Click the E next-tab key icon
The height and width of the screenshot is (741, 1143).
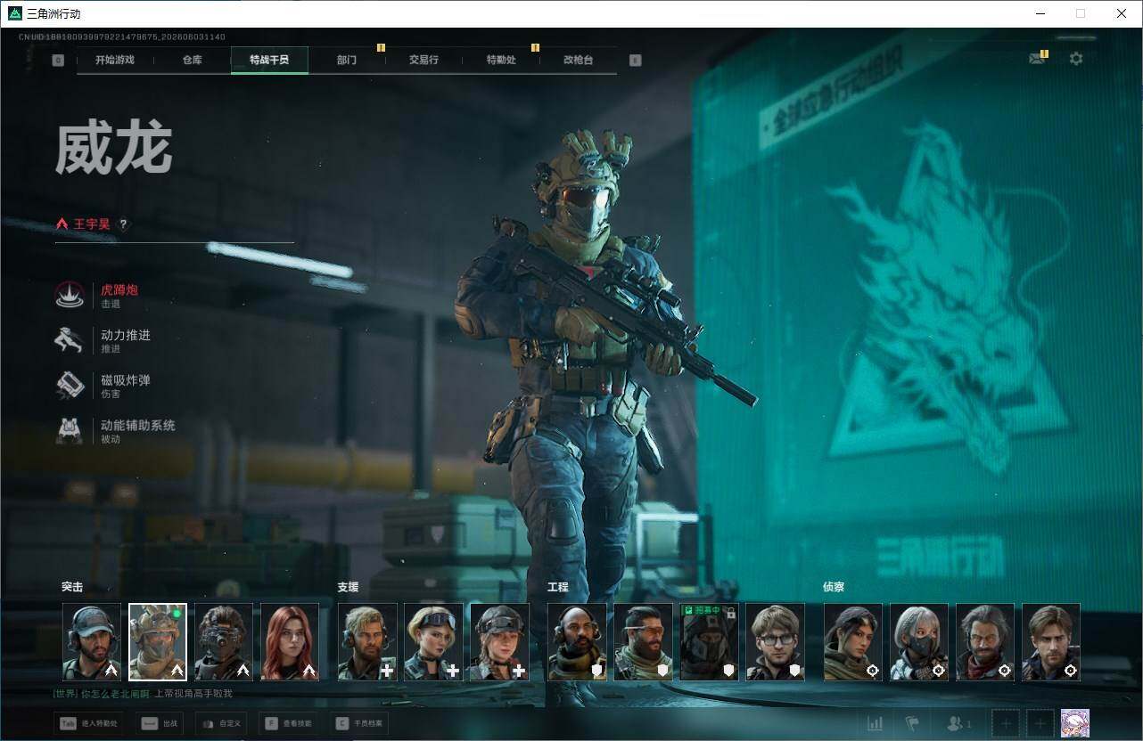(635, 61)
